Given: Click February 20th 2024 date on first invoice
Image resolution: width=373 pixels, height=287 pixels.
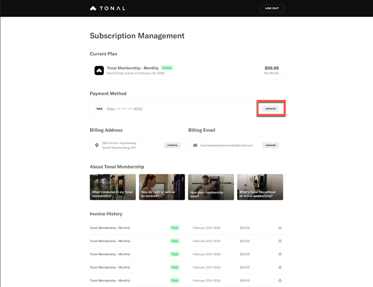Looking at the screenshot, I should pyautogui.click(x=206, y=228).
